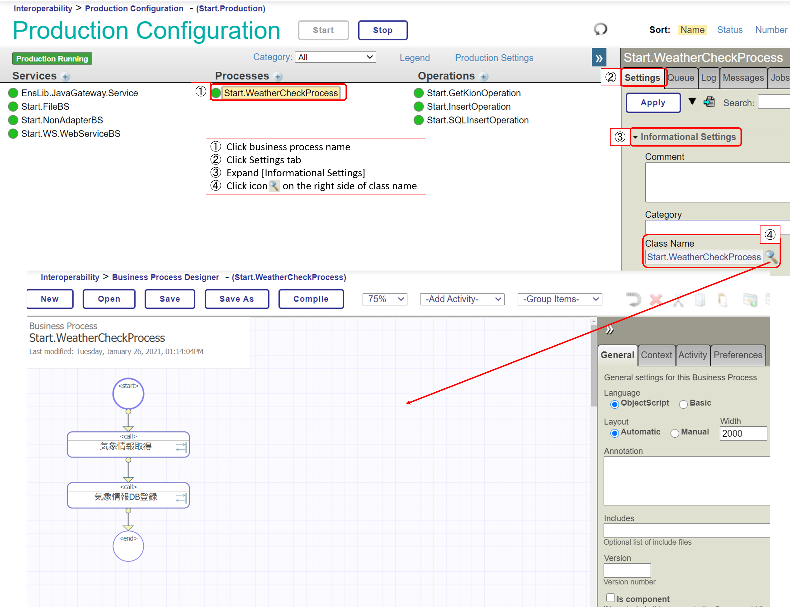Image resolution: width=790 pixels, height=607 pixels.
Task: Open the 75% zoom dropdown
Action: point(385,299)
